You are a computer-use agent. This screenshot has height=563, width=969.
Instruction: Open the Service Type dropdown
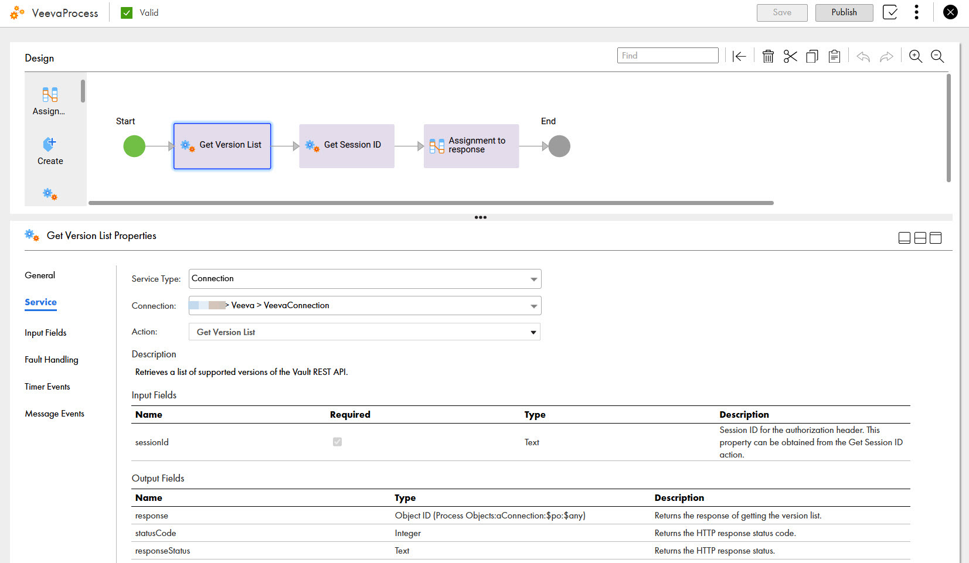[365, 279]
